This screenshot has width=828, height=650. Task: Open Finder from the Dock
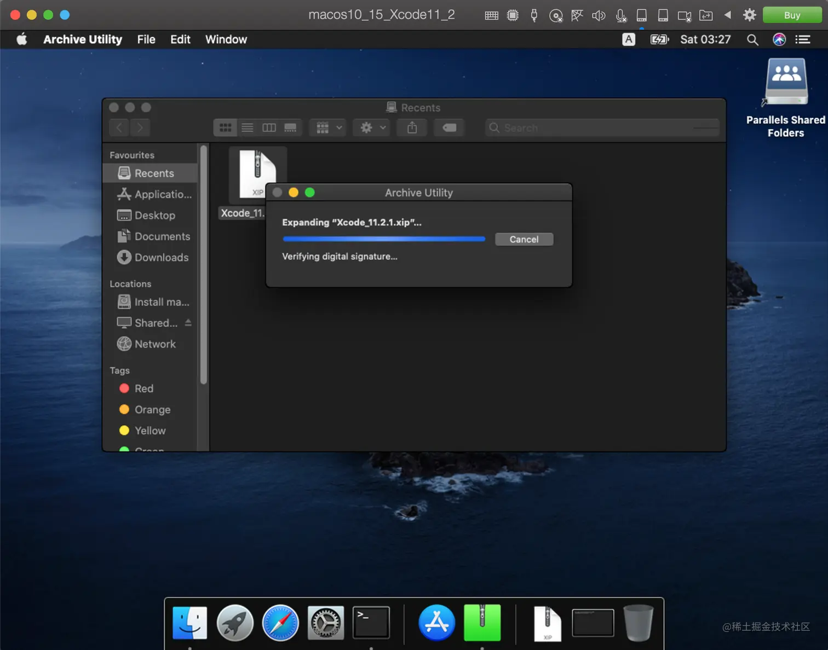point(189,623)
